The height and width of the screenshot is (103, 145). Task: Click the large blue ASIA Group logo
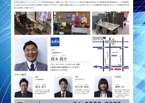click(x=55, y=42)
